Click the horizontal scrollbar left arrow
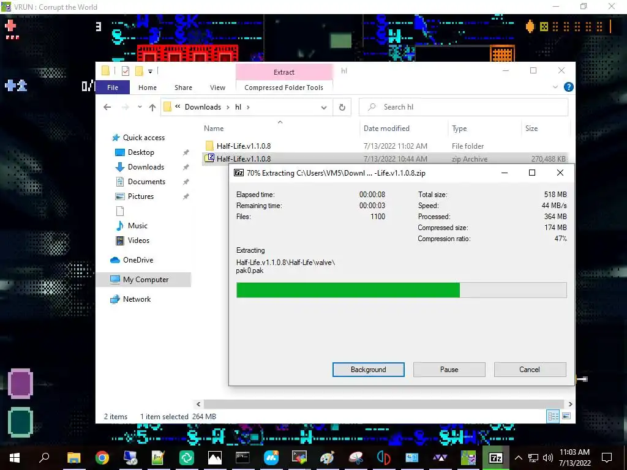Viewport: 627px width, 470px height. (x=199, y=405)
